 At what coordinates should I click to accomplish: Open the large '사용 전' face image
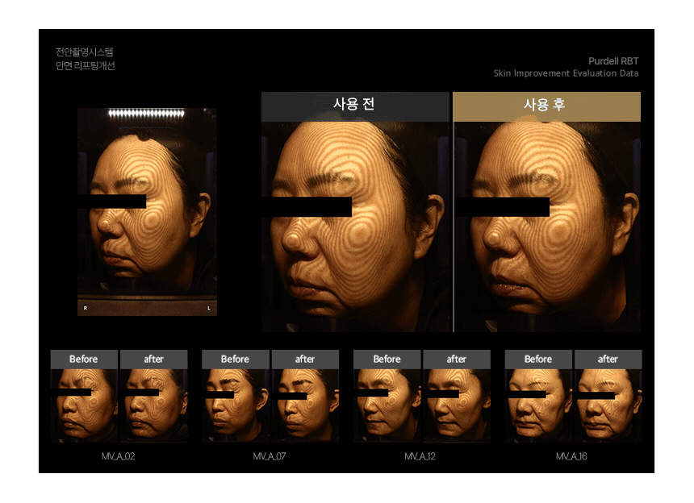(x=354, y=234)
